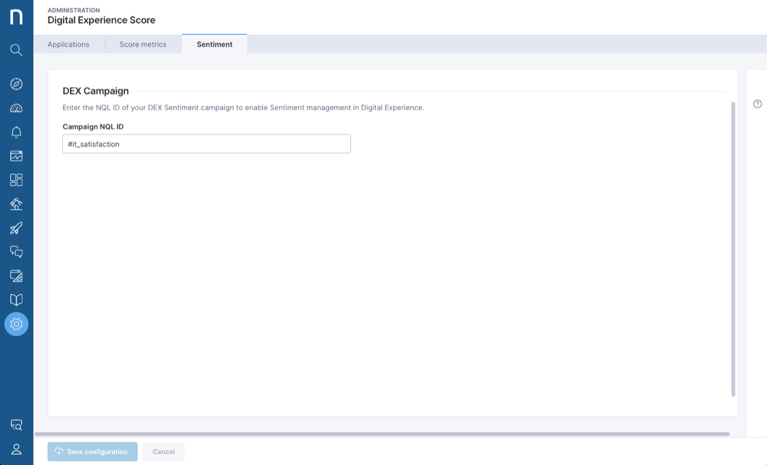This screenshot has width=767, height=465.
Task: Click the help question mark icon
Action: click(757, 104)
